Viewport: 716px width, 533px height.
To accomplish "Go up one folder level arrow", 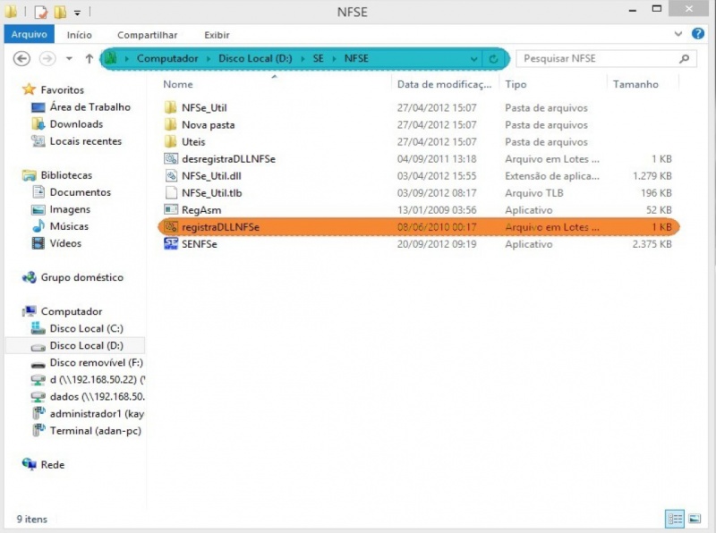I will coord(89,59).
